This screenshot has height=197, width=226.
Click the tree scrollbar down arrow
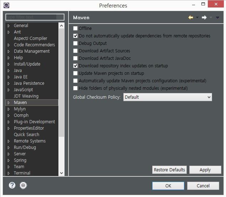[x=61, y=173]
